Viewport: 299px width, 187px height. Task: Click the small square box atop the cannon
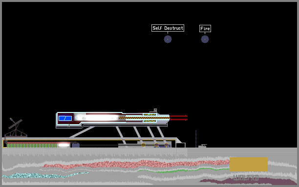coord(155,110)
